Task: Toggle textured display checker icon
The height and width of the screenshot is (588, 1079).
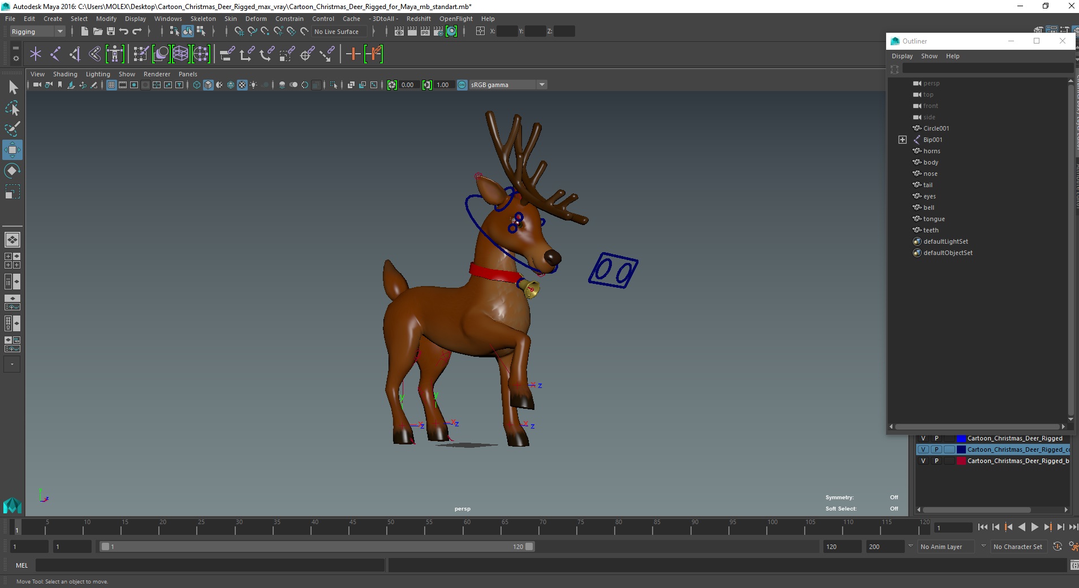Action: click(x=242, y=85)
